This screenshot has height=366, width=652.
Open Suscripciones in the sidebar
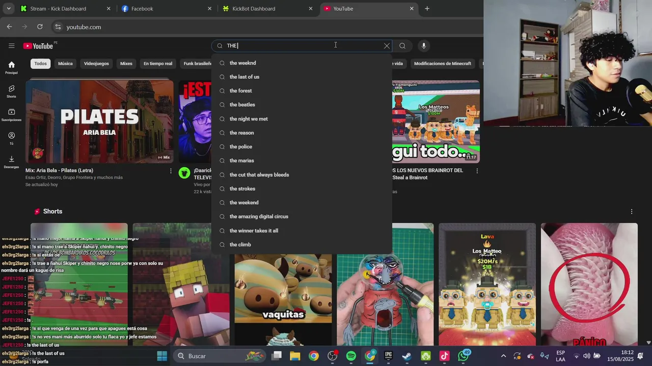click(x=11, y=115)
